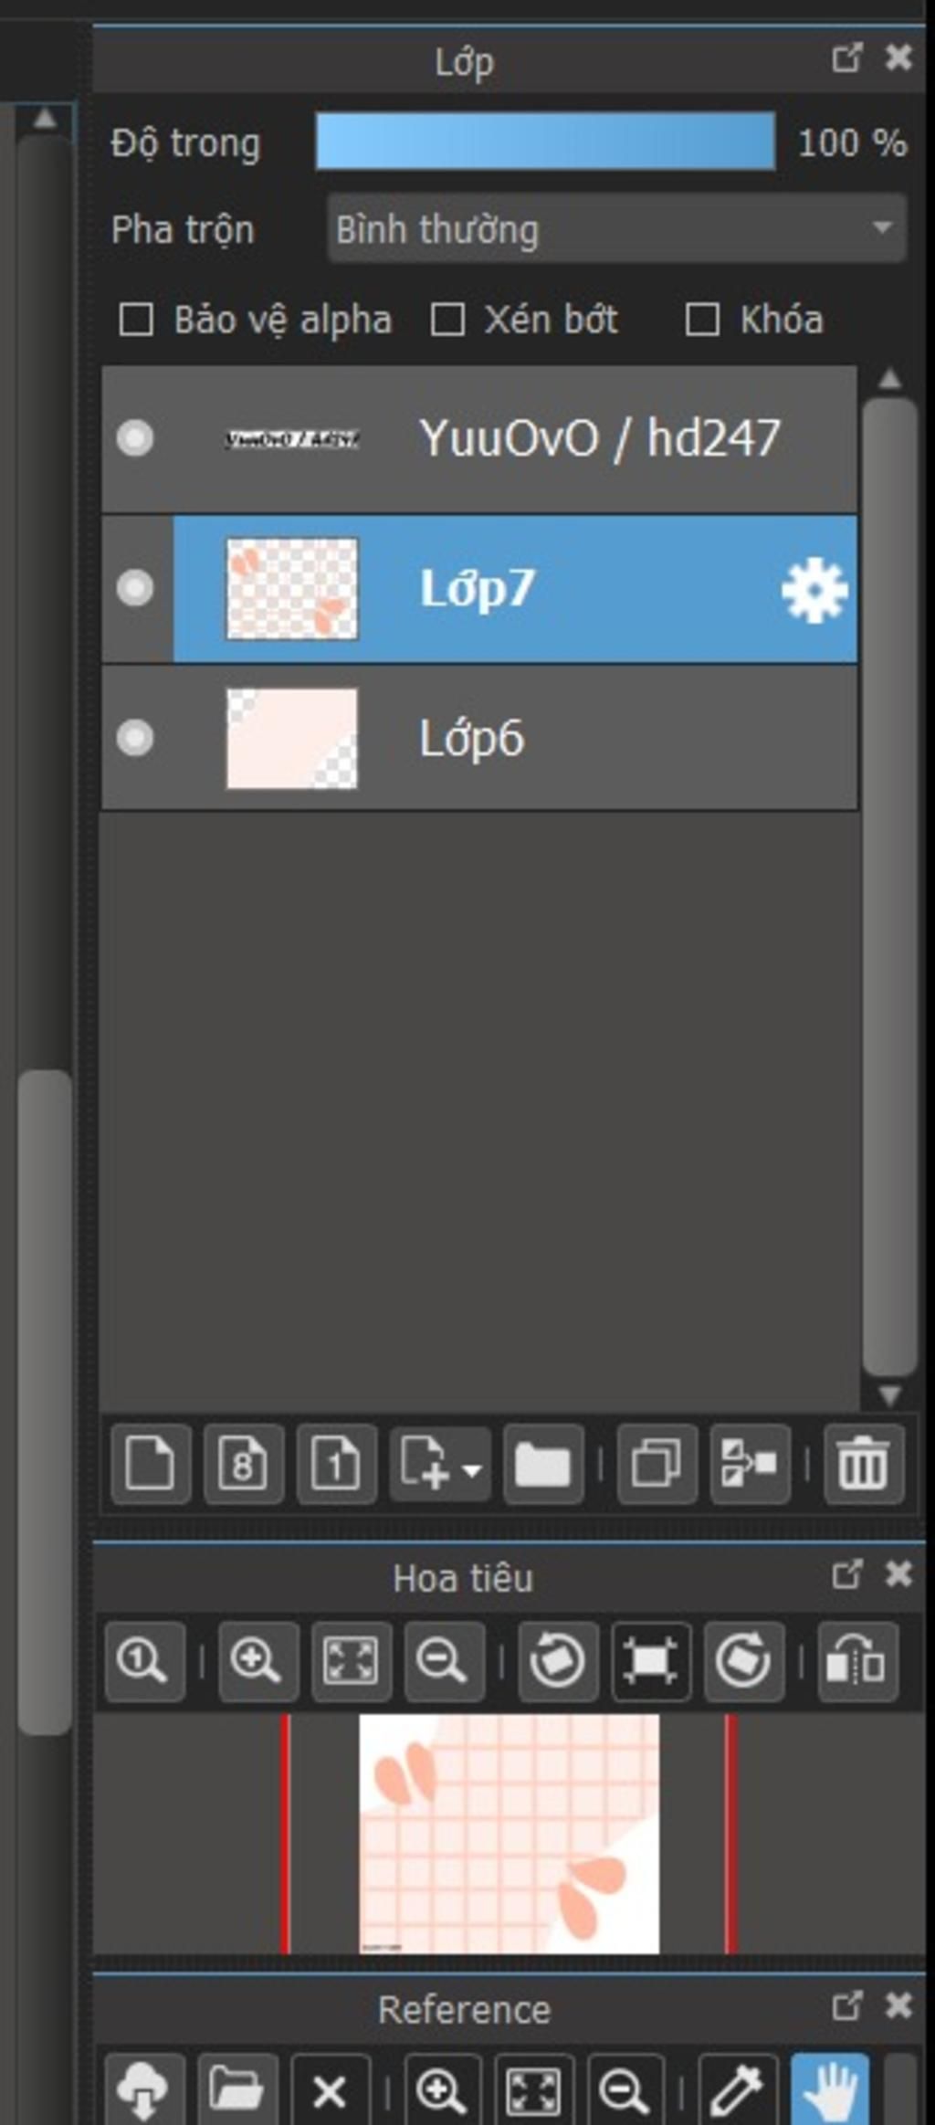Adjust the Độ trong opacity slider
935x2125 pixels.
click(x=545, y=142)
